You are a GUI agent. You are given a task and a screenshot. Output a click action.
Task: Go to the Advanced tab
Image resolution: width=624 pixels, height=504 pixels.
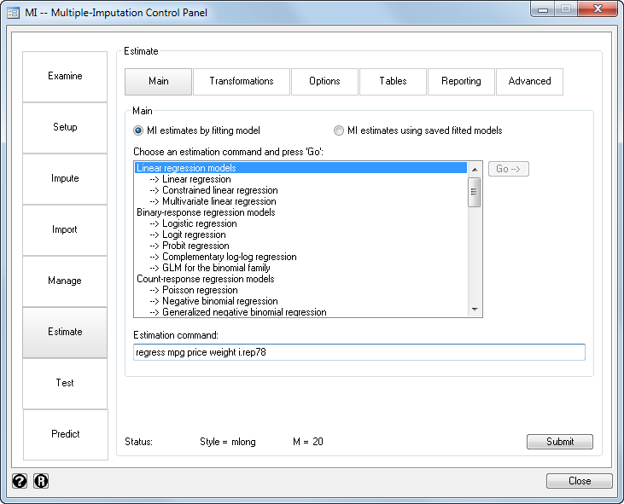[x=529, y=81]
